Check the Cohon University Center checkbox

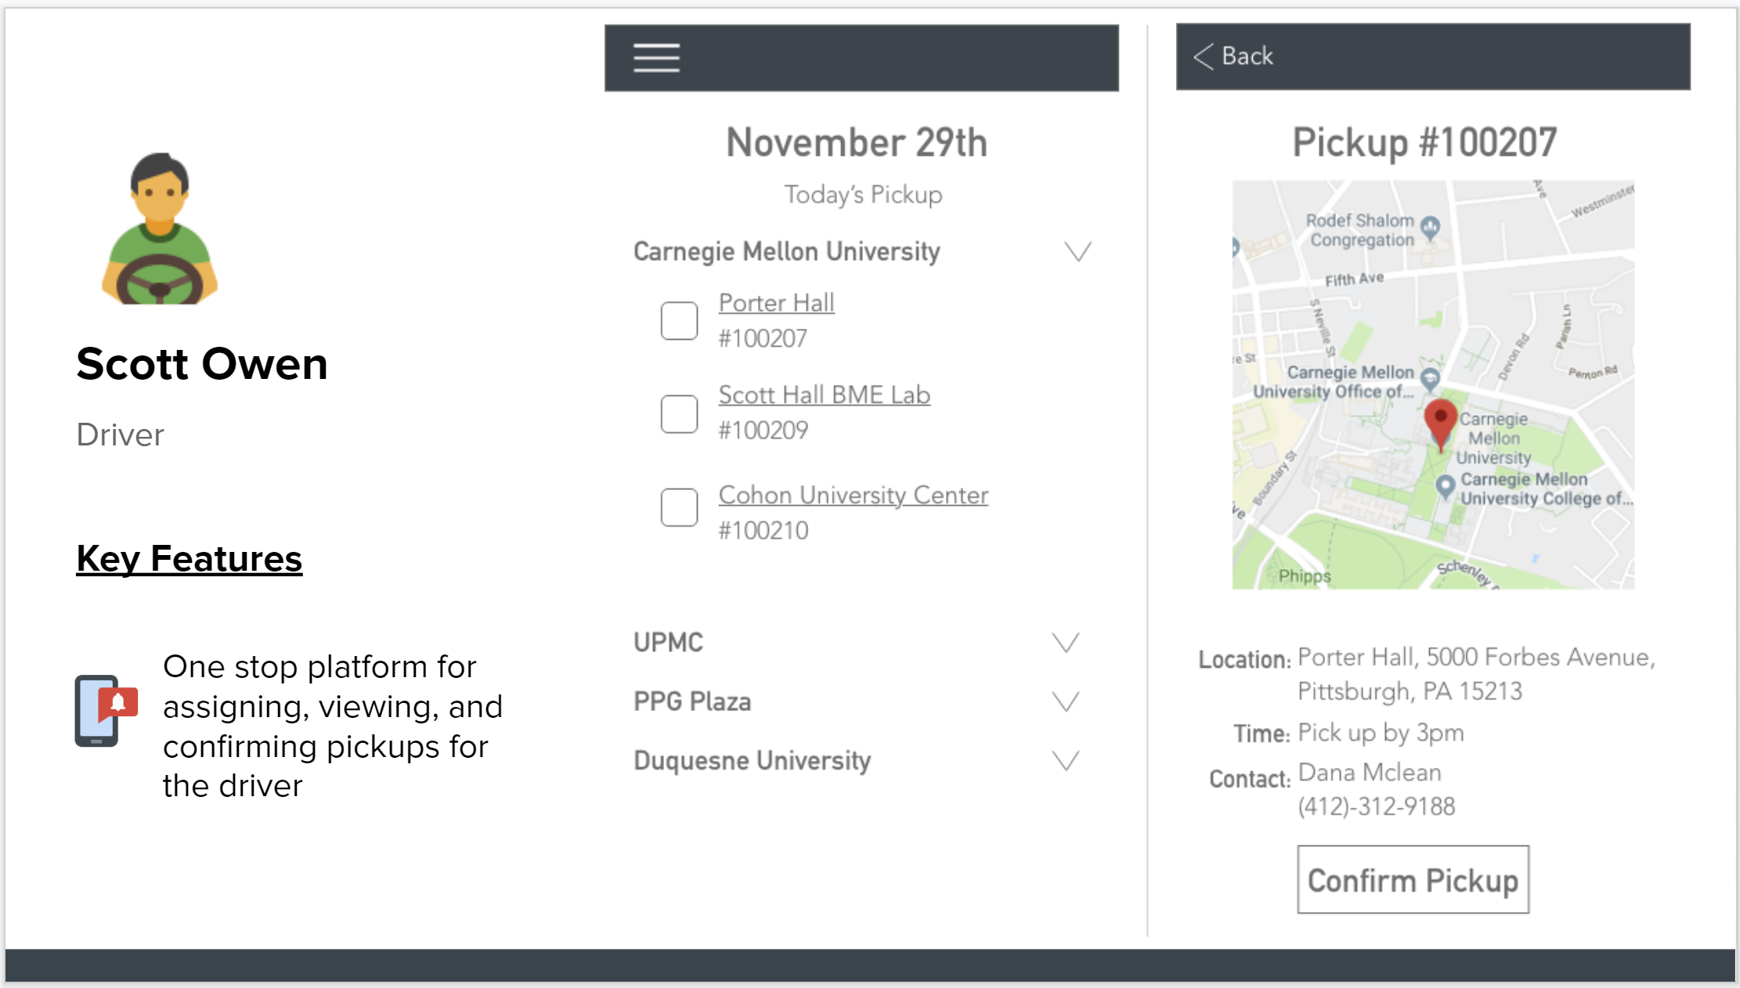pos(679,507)
